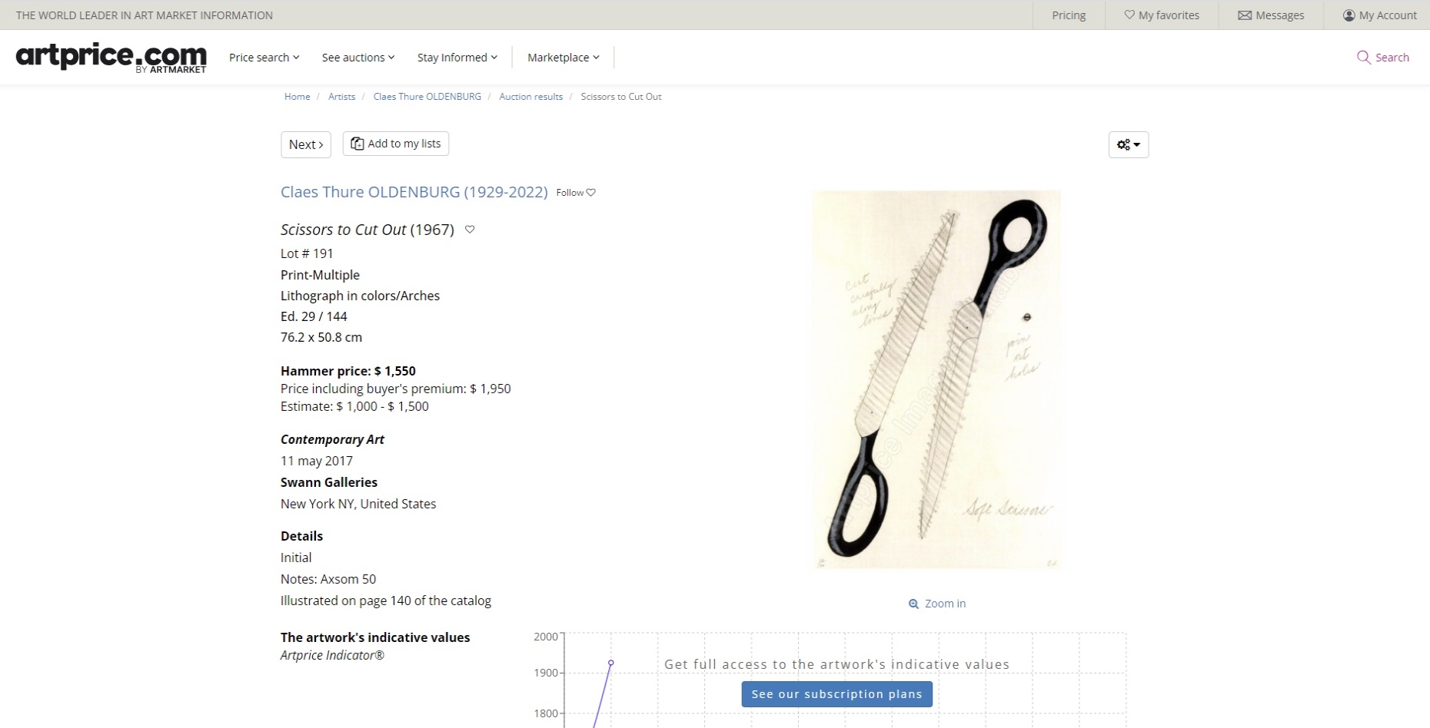The image size is (1430, 728).
Task: Expand the See auctions menu
Action: tap(357, 58)
